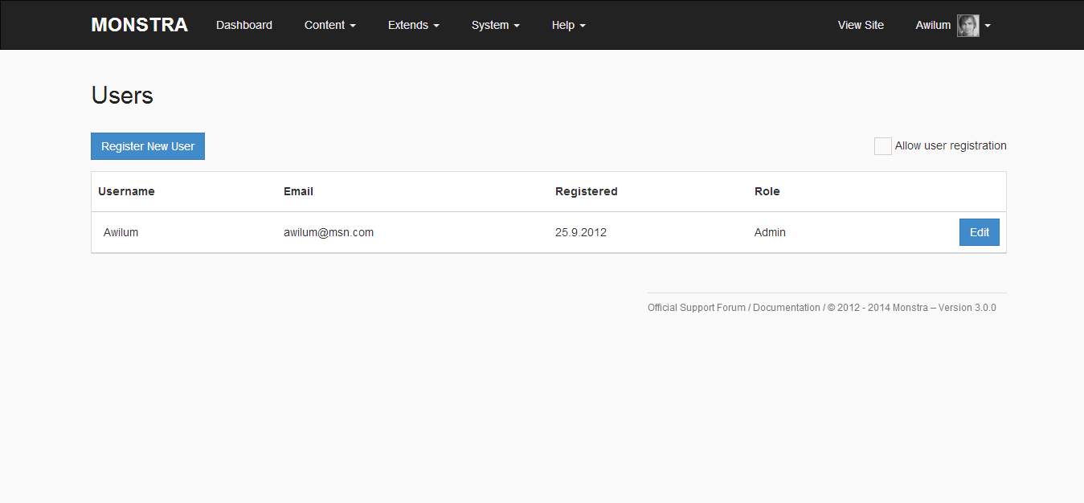Click the Email column header
The height and width of the screenshot is (503, 1084).
point(298,191)
